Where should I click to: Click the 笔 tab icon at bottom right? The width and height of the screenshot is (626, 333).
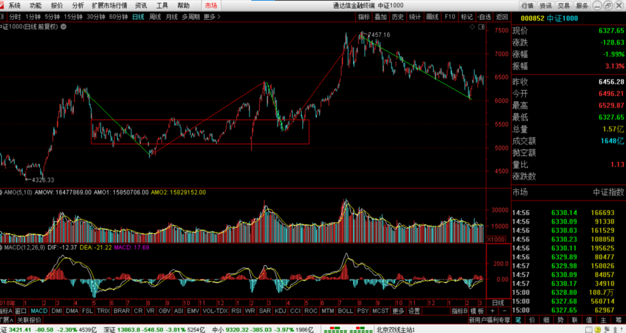[x=518, y=320]
